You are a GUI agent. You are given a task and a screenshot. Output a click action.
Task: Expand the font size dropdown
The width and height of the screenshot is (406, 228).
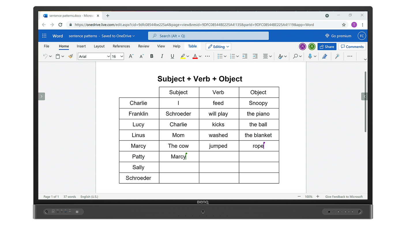click(x=121, y=56)
